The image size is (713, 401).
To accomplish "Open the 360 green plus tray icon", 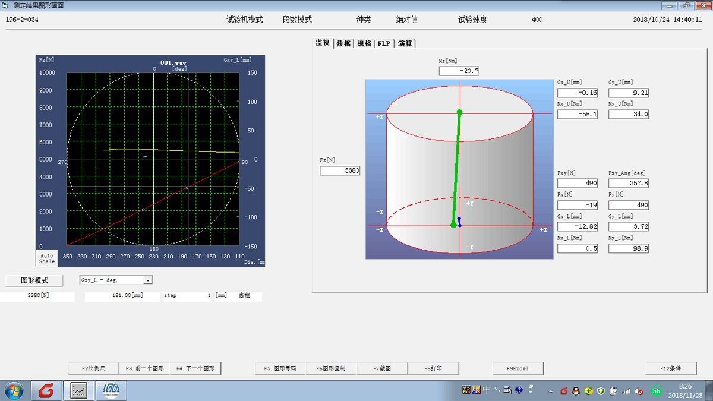I will pos(588,391).
